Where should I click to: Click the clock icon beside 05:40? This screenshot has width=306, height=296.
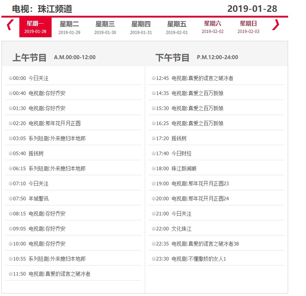pos(11,153)
